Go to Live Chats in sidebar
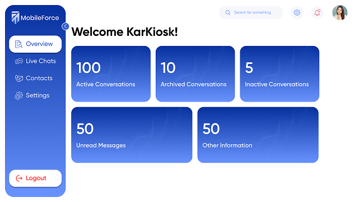The height and width of the screenshot is (202, 363). (35, 61)
